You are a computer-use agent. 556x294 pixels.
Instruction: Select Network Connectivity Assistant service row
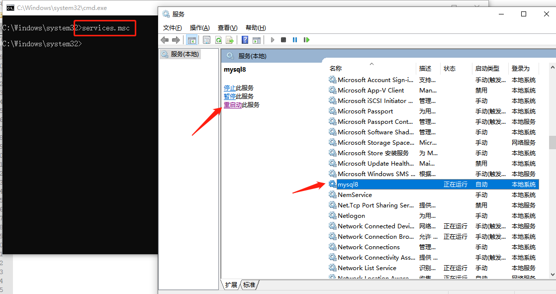coord(433,257)
